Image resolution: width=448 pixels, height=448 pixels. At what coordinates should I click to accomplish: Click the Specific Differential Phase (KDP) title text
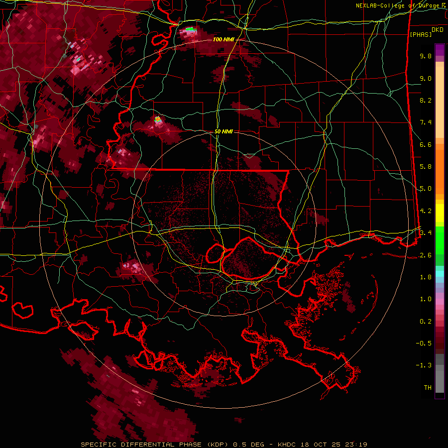[x=156, y=445]
